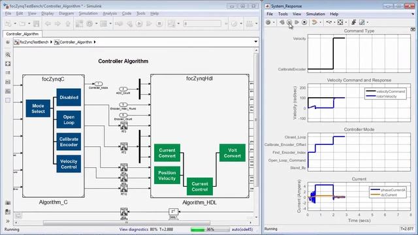
Task: Open the scope Triggers icon
Action: point(354,23)
